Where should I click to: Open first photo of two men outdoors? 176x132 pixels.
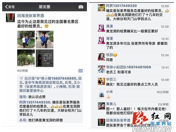coord(26,40)
